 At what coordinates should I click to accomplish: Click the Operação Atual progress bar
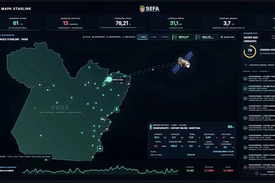(123, 28)
